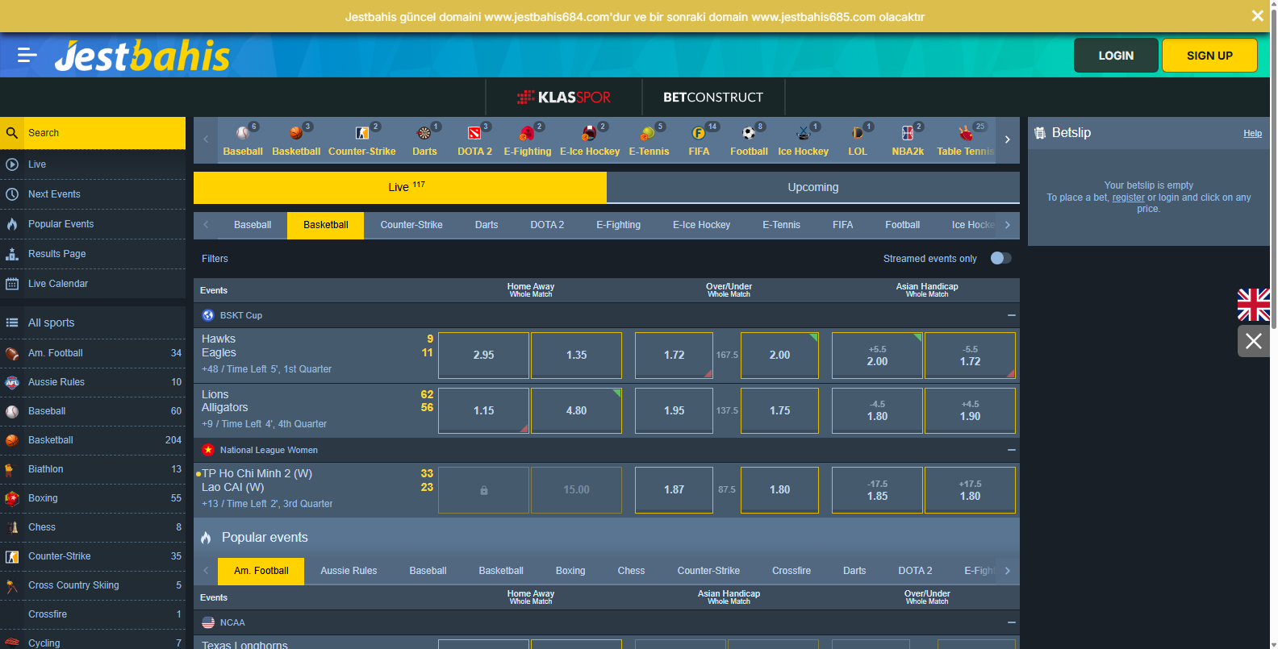Collapse the National League Women section
Screen dimensions: 1278x649
point(1011,450)
